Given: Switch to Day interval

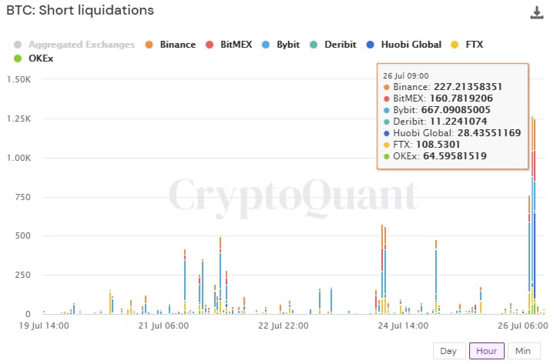Looking at the screenshot, I should tap(448, 351).
